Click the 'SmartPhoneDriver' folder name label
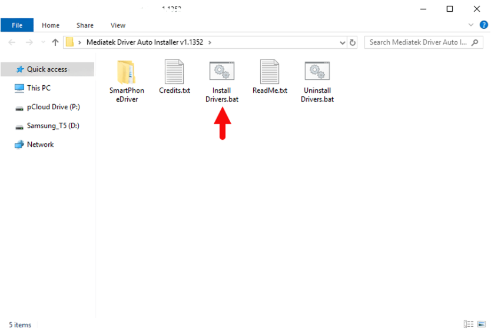 [127, 95]
